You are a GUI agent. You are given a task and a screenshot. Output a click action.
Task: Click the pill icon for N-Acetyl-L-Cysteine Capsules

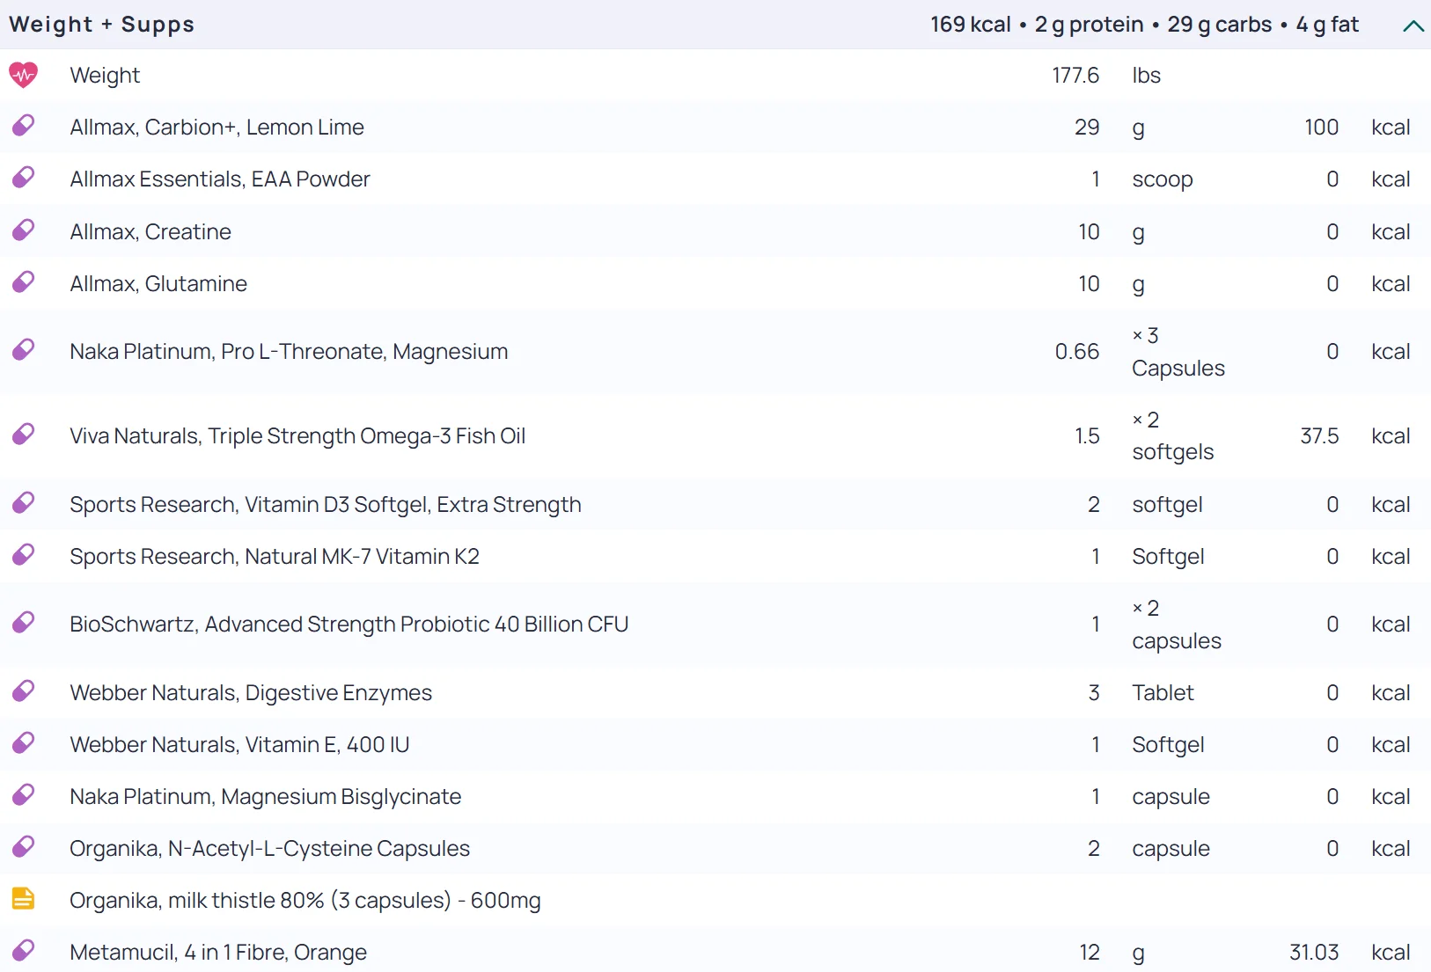coord(24,848)
